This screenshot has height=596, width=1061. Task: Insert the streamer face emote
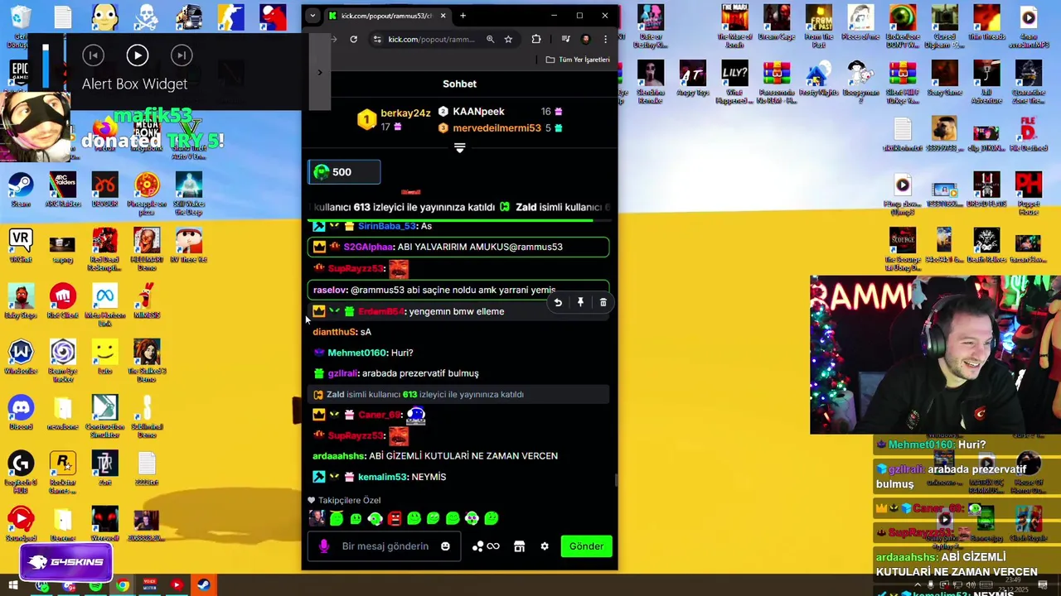point(317,518)
